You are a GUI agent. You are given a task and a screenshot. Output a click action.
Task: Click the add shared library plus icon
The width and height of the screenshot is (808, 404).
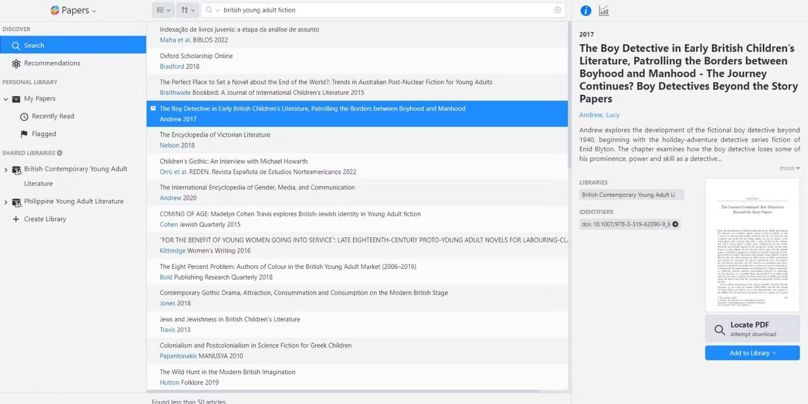click(60, 153)
